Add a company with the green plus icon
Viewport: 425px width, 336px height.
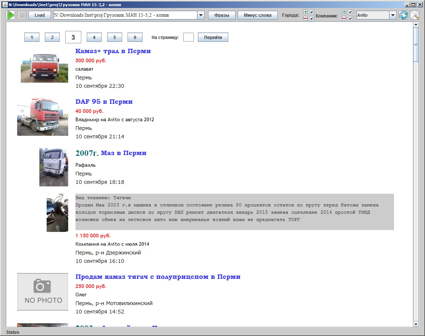pos(344,12)
